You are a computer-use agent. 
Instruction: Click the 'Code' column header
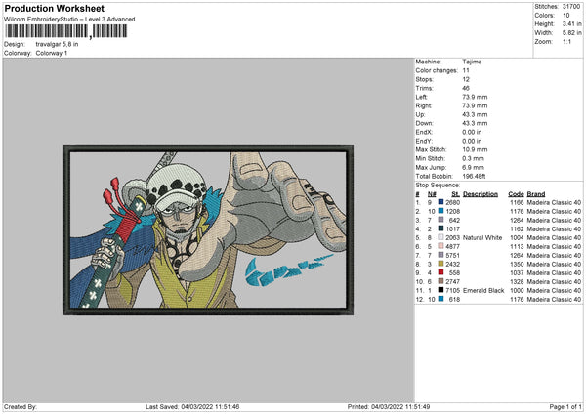(516, 194)
